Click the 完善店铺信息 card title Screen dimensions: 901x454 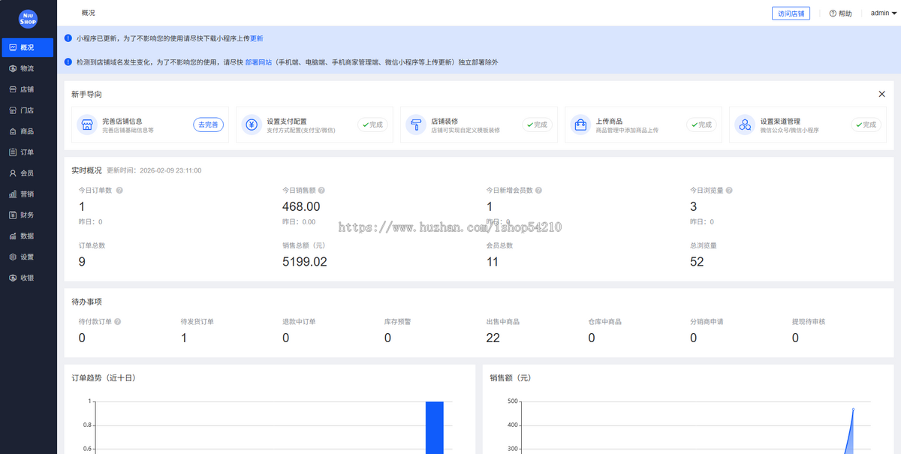click(122, 121)
